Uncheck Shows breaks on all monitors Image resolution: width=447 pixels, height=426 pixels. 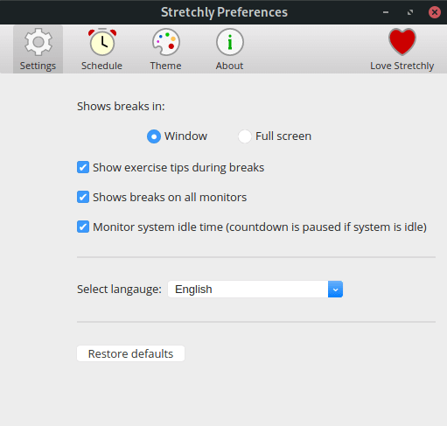[83, 197]
